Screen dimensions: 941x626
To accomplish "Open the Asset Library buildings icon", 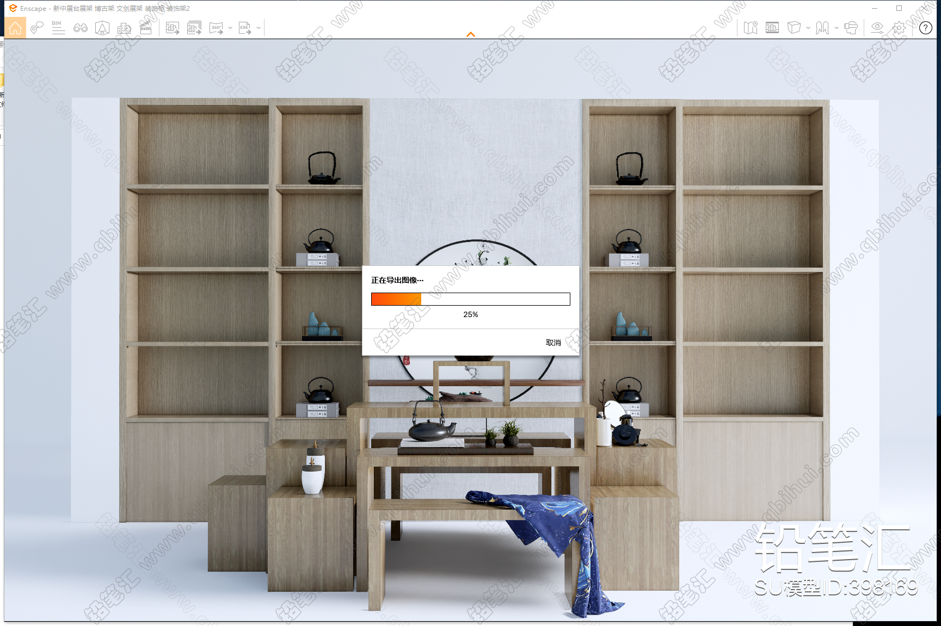I will click(x=124, y=28).
